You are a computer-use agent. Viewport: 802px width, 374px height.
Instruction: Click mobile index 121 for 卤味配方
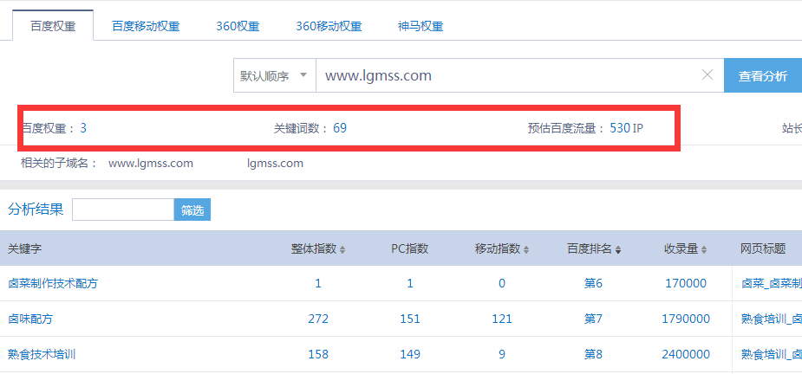point(502,319)
